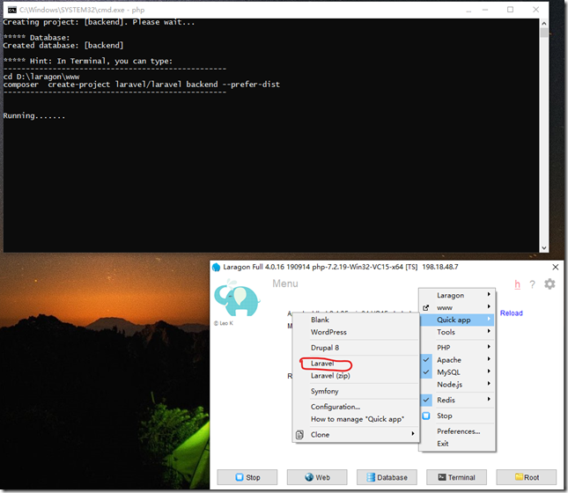The image size is (568, 493).
Task: Expand the MySQL submenu arrow
Action: click(489, 372)
